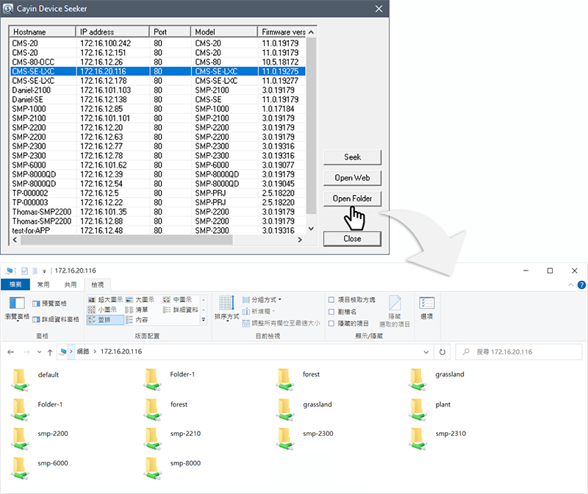Click the device list horizontal scrollbar
588x494 pixels.
126,240
